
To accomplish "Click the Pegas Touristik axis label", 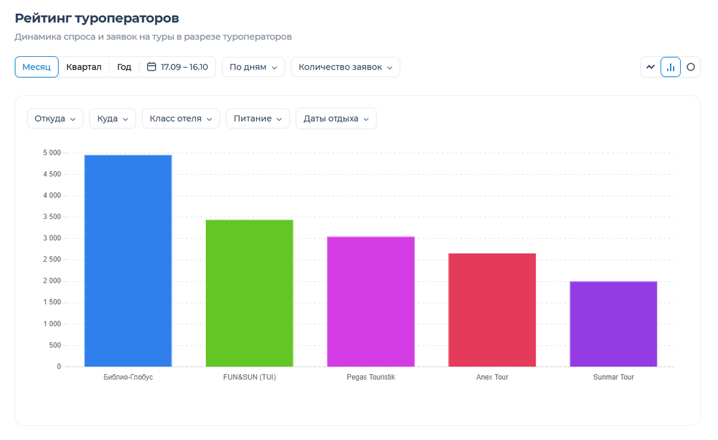I will [371, 378].
